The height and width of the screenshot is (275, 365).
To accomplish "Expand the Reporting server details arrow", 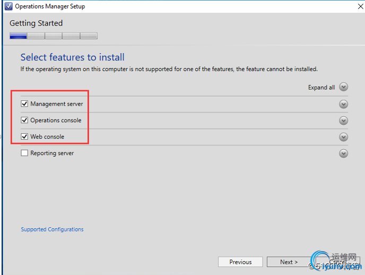I will (344, 153).
